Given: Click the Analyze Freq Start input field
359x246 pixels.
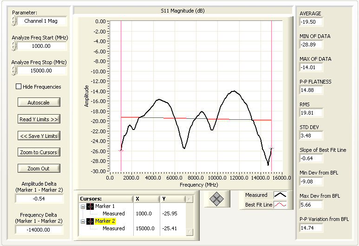Looking at the screenshot, I should [41, 46].
